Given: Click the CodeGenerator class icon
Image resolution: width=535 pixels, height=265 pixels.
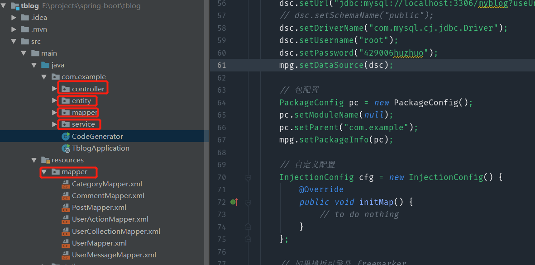Looking at the screenshot, I should pyautogui.click(x=66, y=136).
